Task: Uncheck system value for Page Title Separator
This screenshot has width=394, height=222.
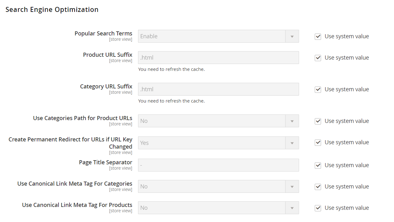Action: (318, 165)
